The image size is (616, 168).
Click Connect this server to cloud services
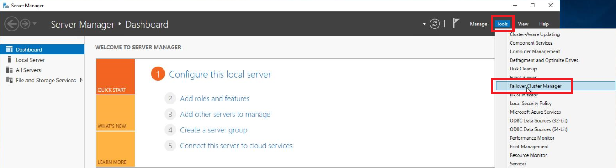pos(236,146)
